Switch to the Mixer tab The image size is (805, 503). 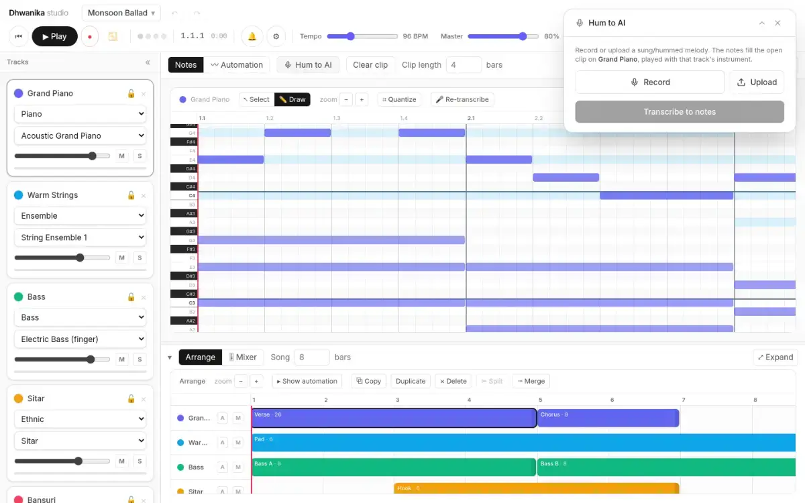243,357
